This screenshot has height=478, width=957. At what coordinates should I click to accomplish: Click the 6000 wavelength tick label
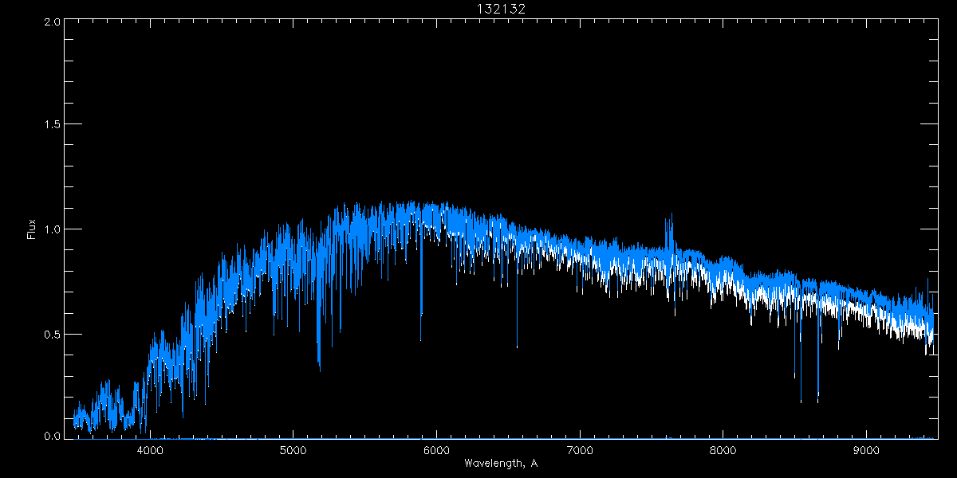[x=436, y=449]
